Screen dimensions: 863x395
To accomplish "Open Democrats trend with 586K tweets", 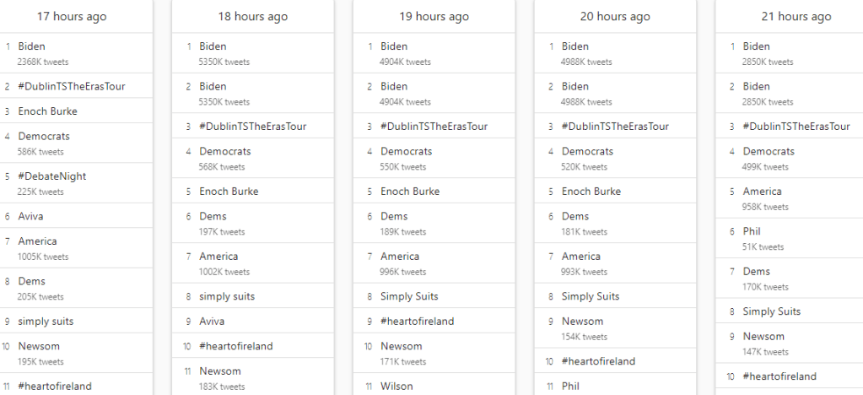I will tap(44, 137).
